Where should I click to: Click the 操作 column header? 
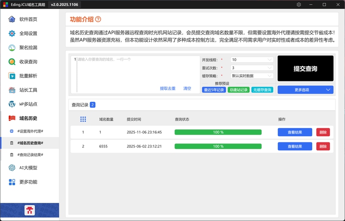tap(282, 119)
